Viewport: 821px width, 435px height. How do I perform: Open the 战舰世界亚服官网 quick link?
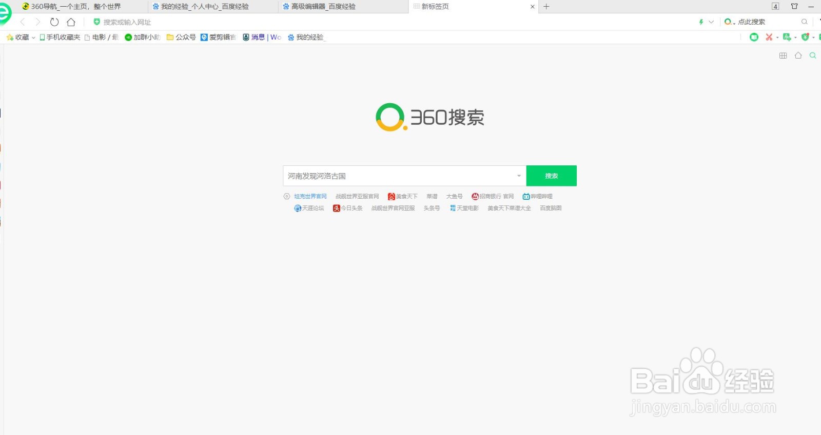(357, 196)
